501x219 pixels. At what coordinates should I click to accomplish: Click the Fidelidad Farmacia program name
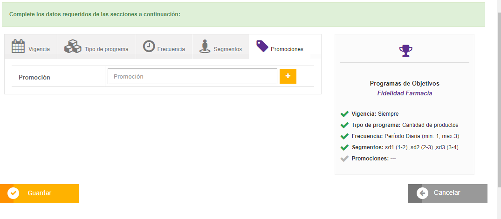point(404,93)
